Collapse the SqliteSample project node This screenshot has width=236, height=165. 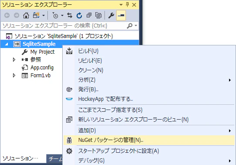[x=7, y=44]
